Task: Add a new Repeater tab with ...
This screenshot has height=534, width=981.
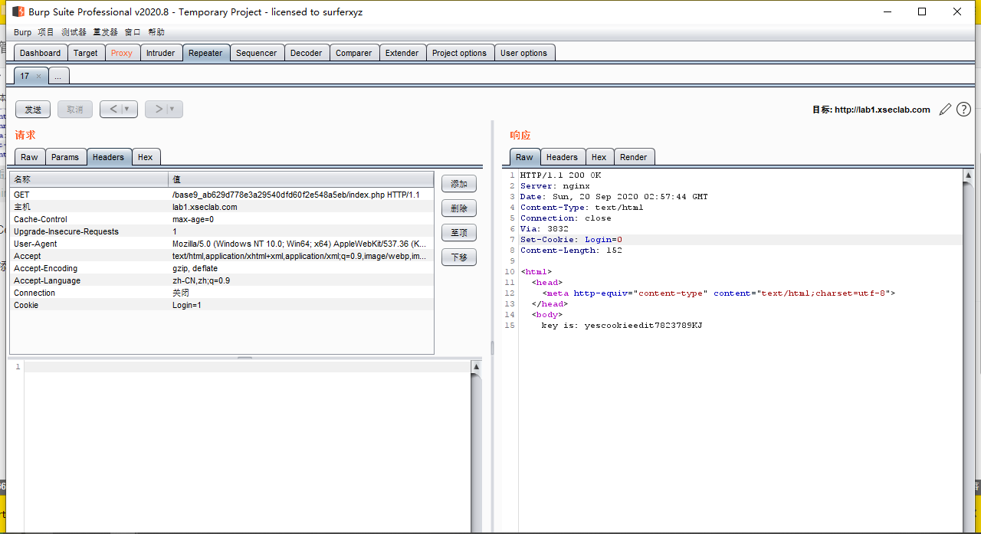Action: 58,76
